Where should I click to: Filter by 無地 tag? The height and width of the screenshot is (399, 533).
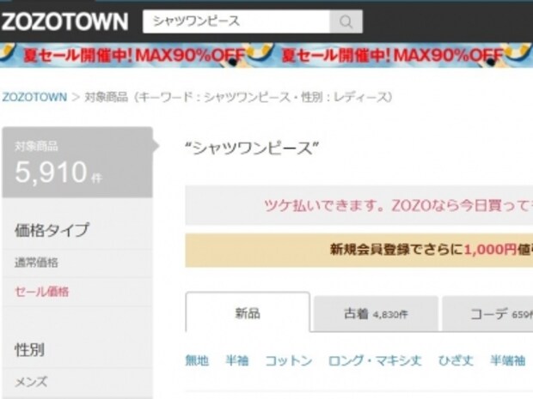click(197, 360)
